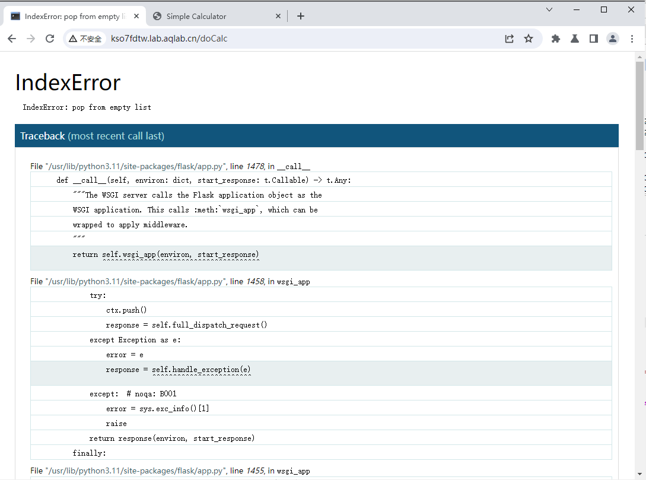The height and width of the screenshot is (480, 646).
Task: Maximize the browser window
Action: click(603, 9)
